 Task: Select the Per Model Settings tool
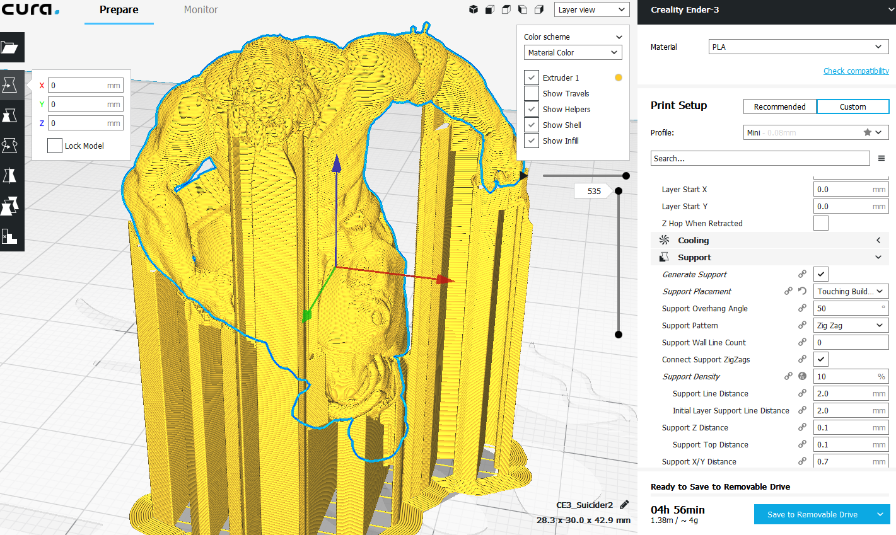(x=10, y=206)
